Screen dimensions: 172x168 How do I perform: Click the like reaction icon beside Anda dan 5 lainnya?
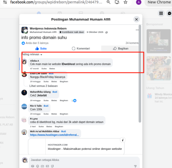(23, 43)
